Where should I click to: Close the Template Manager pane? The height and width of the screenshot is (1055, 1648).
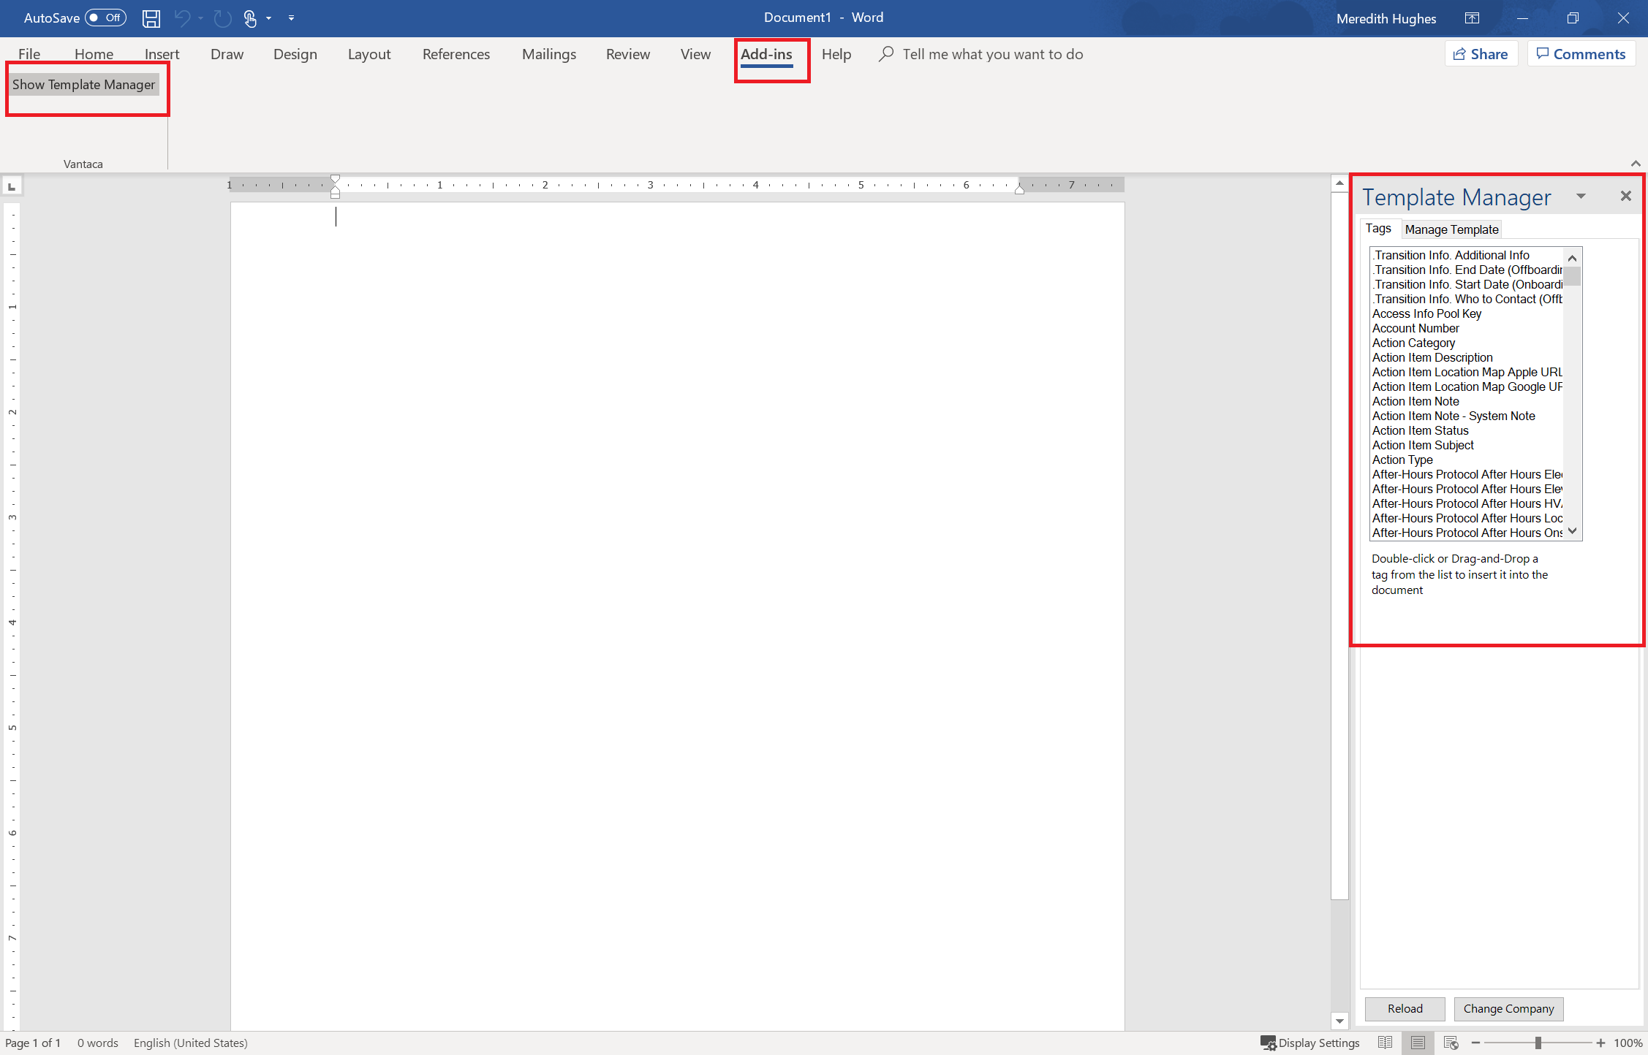click(x=1625, y=196)
